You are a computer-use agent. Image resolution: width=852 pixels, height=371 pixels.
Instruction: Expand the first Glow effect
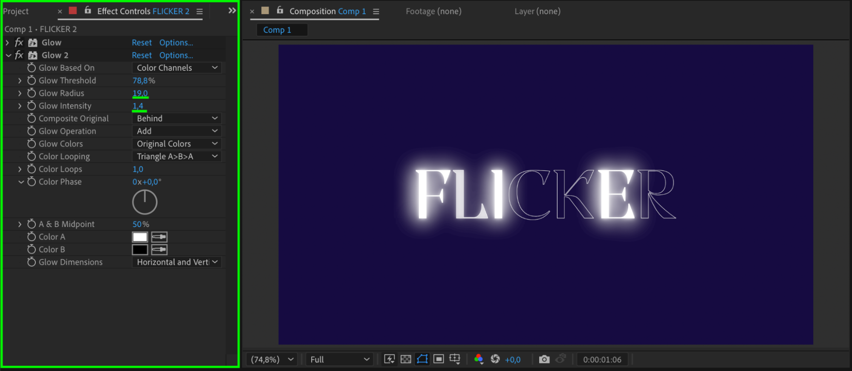click(7, 43)
